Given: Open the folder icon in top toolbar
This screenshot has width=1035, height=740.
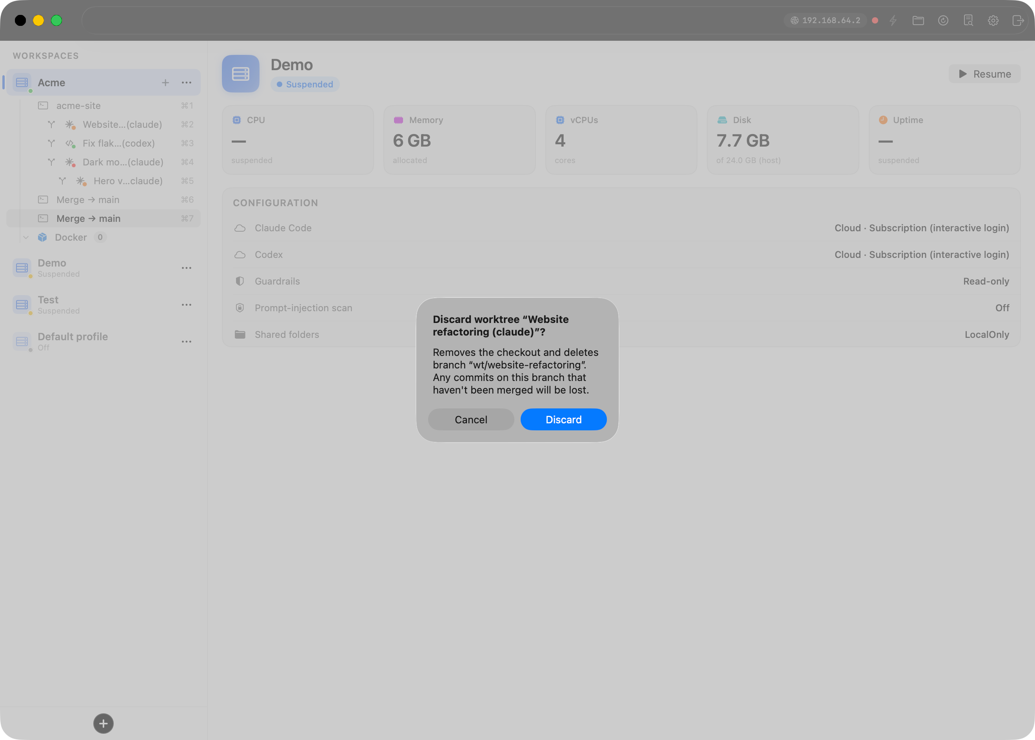Looking at the screenshot, I should [x=918, y=20].
